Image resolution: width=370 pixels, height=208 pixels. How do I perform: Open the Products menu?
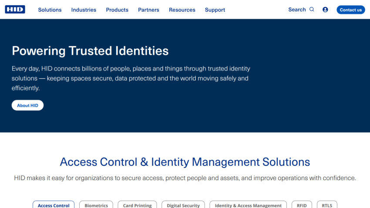(117, 10)
